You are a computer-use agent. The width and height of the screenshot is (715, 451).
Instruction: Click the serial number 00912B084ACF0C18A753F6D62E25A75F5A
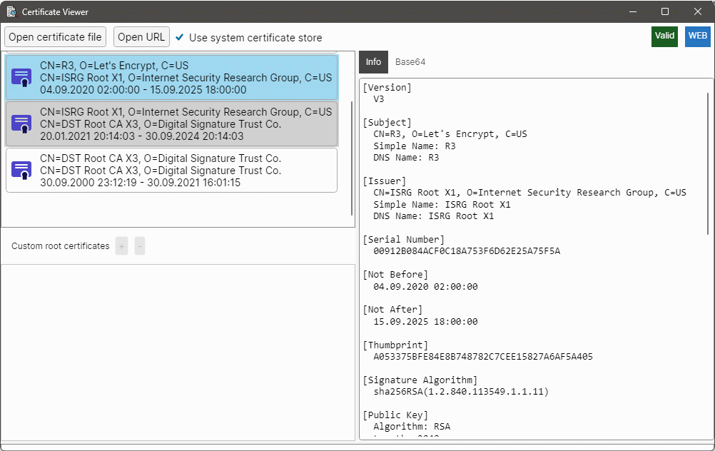point(467,251)
